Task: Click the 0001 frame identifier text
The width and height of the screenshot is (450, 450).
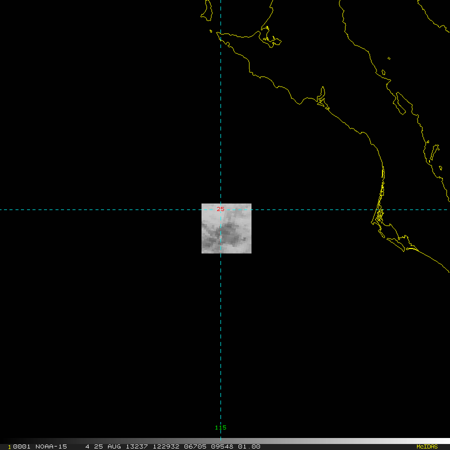Action: pyautogui.click(x=22, y=446)
